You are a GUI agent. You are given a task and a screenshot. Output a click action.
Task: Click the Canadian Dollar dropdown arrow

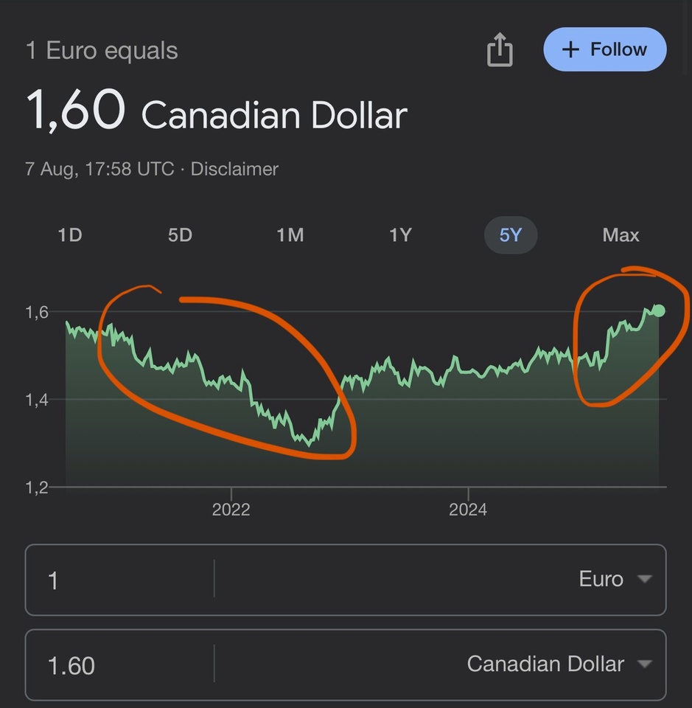645,664
